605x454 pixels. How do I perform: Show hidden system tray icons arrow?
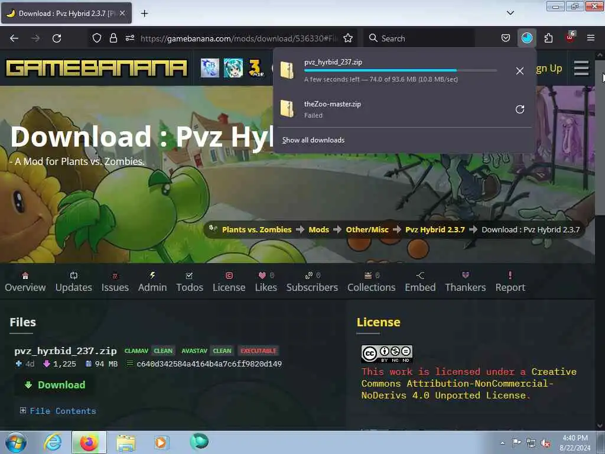click(x=502, y=443)
